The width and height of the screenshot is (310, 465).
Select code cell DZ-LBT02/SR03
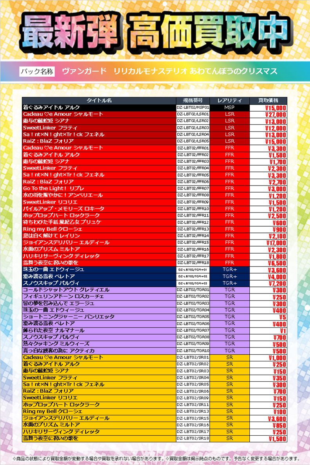click(x=193, y=371)
